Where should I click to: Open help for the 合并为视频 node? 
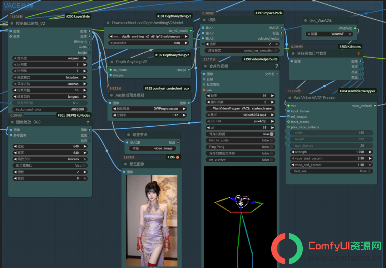click(277, 66)
